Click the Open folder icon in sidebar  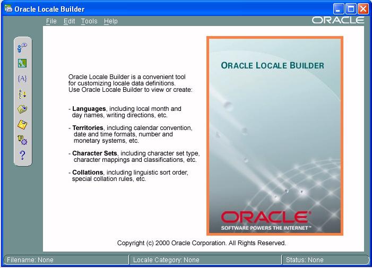click(x=22, y=109)
